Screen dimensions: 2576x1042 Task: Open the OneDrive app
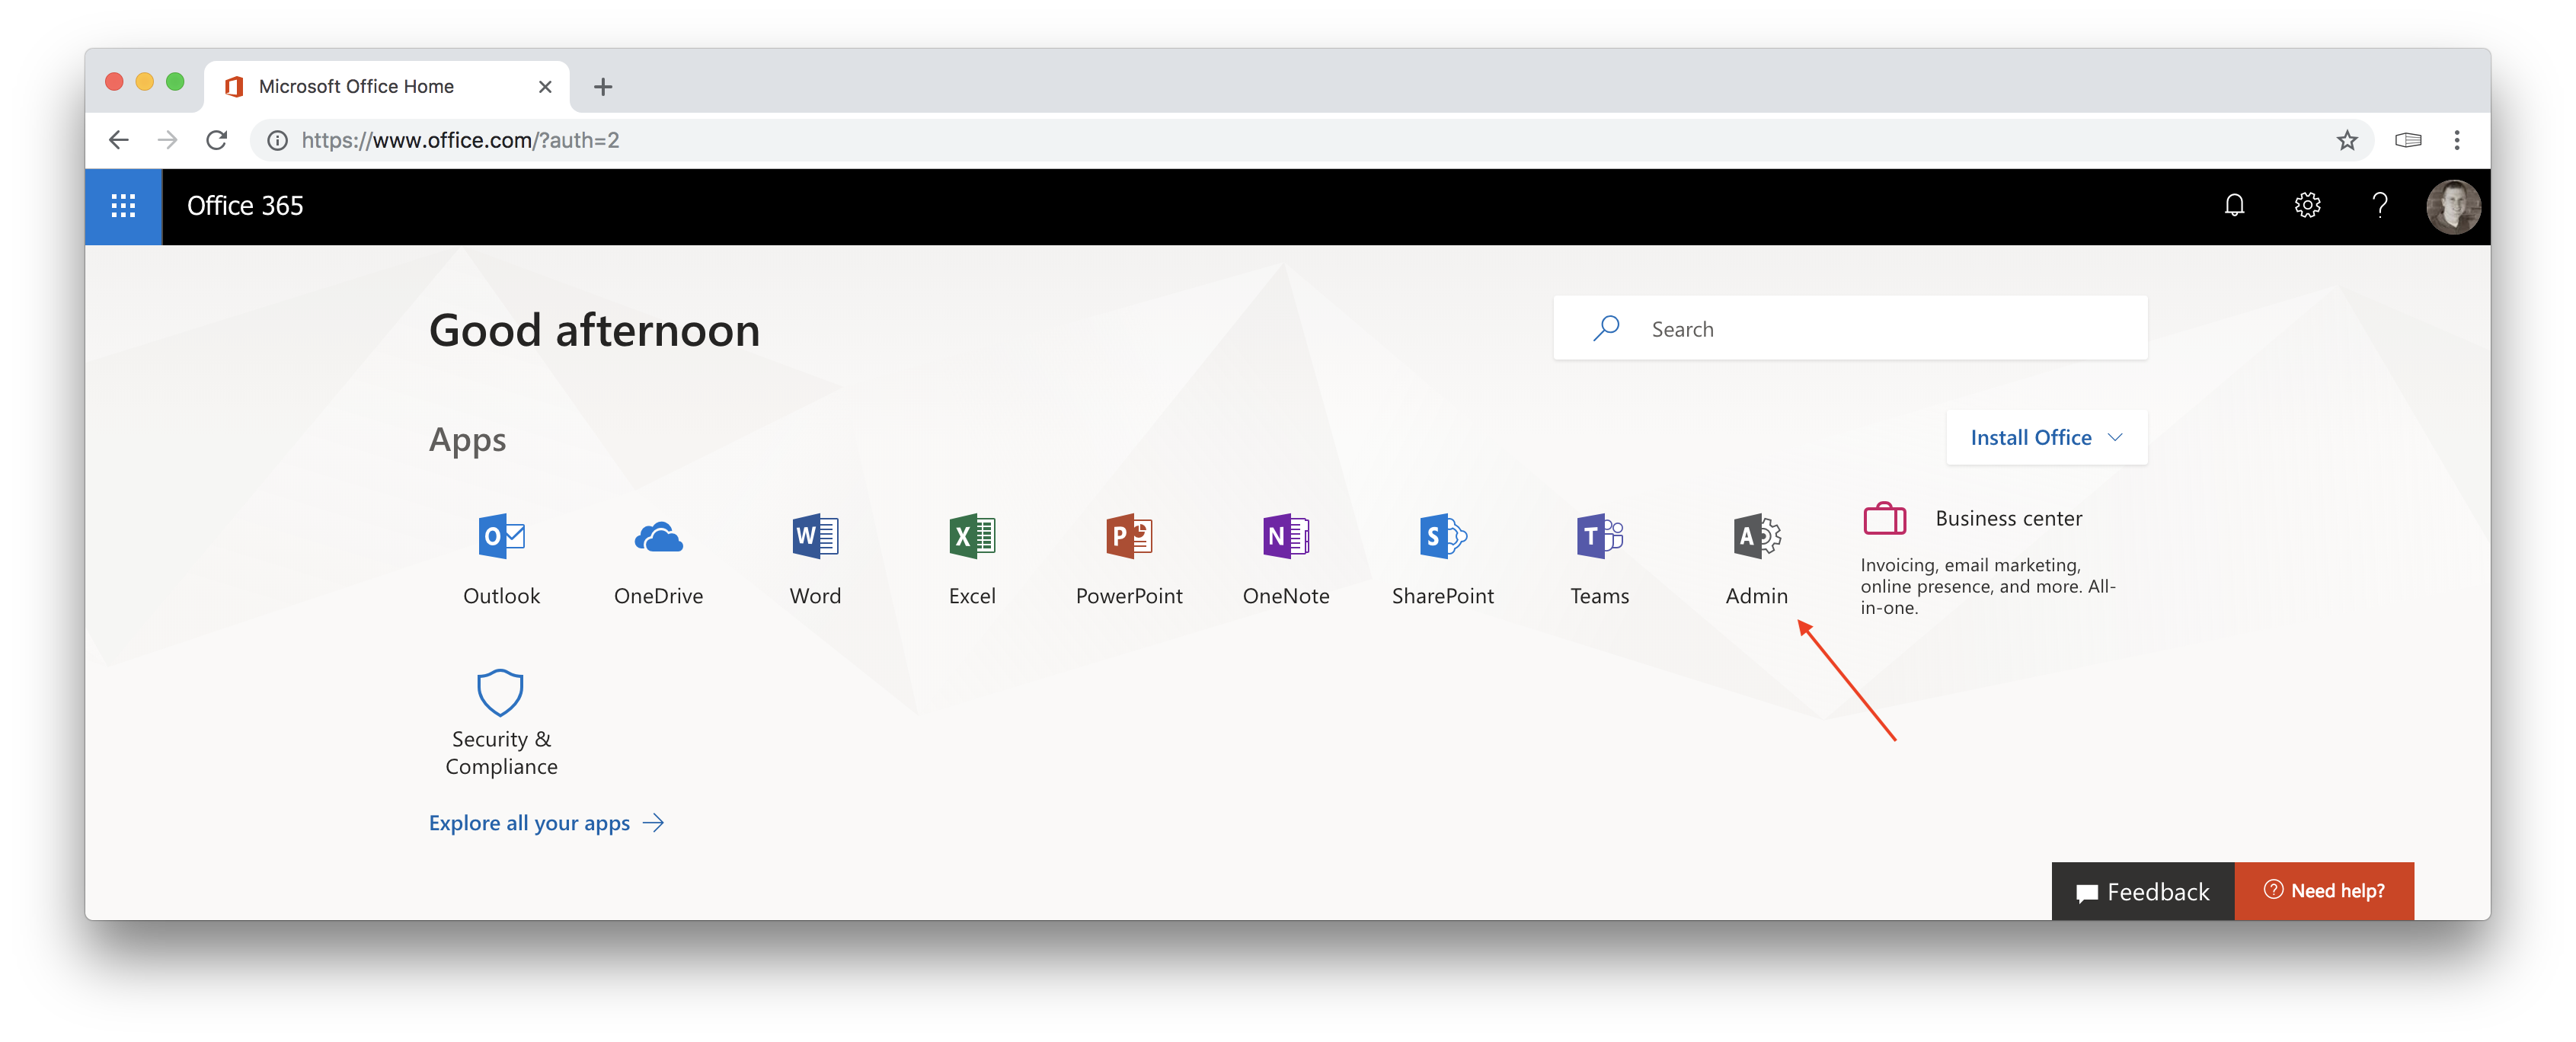pyautogui.click(x=658, y=559)
